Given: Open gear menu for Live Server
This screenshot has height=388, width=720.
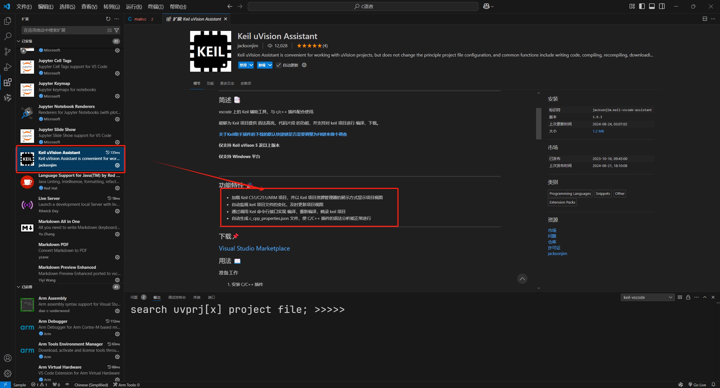Looking at the screenshot, I should point(118,211).
